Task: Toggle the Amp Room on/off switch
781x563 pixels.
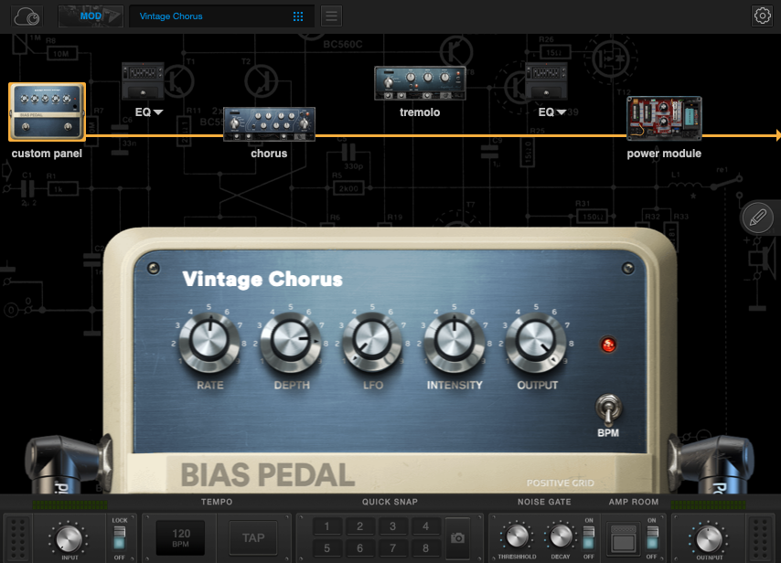Action: (652, 538)
